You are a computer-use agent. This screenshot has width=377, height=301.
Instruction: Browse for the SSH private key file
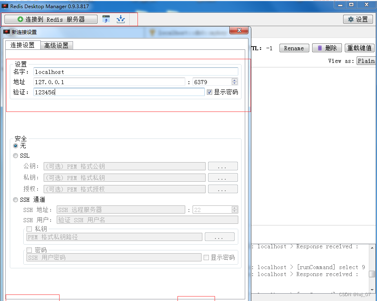(220, 237)
